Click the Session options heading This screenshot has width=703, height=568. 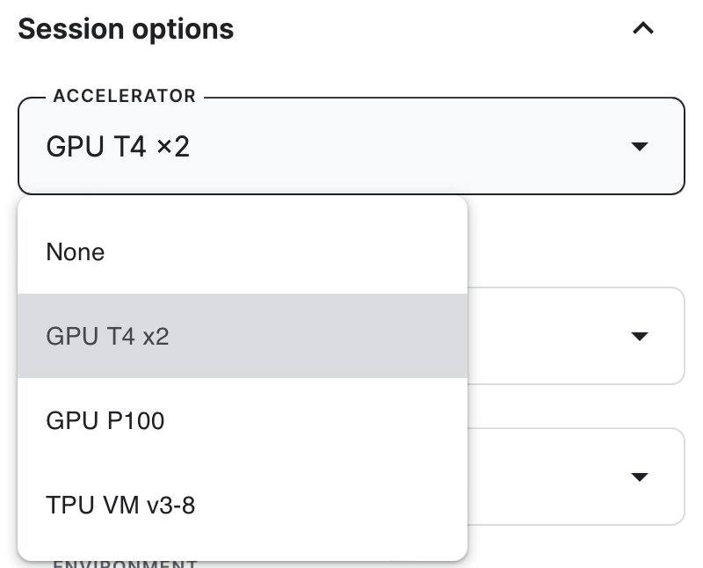point(126,29)
